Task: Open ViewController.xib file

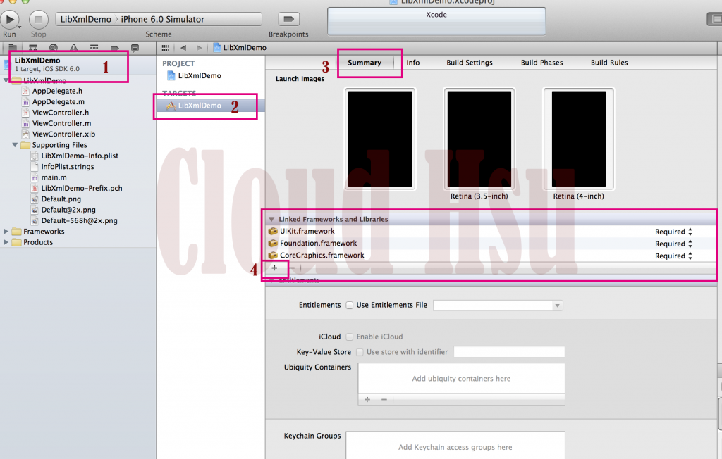Action: [x=63, y=134]
